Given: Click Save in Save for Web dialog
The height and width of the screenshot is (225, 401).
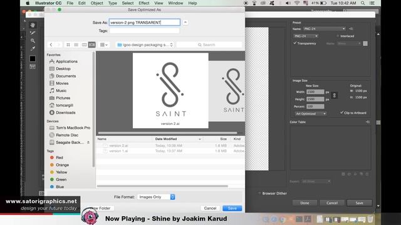Looking at the screenshot, I should (359, 203).
